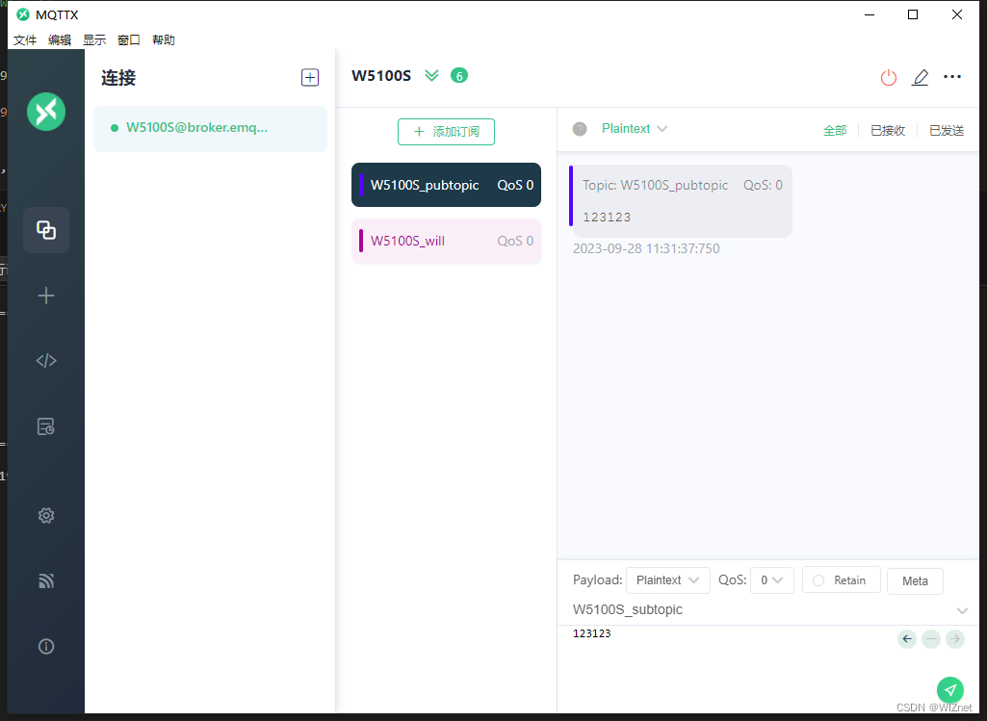Send the message with green paper-plane button
This screenshot has height=721, width=987.
pyautogui.click(x=949, y=690)
